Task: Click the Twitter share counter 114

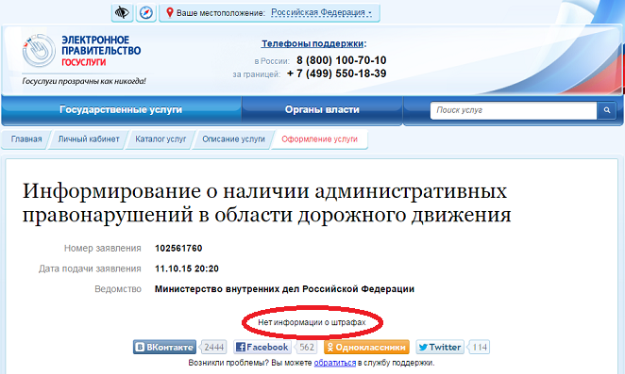Action: [479, 348]
